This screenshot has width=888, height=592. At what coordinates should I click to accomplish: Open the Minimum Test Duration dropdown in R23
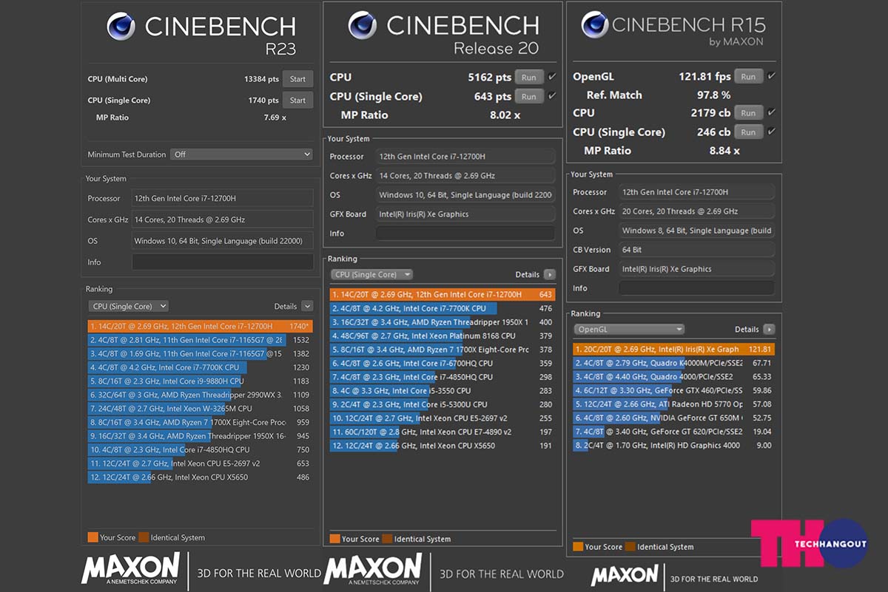241,154
